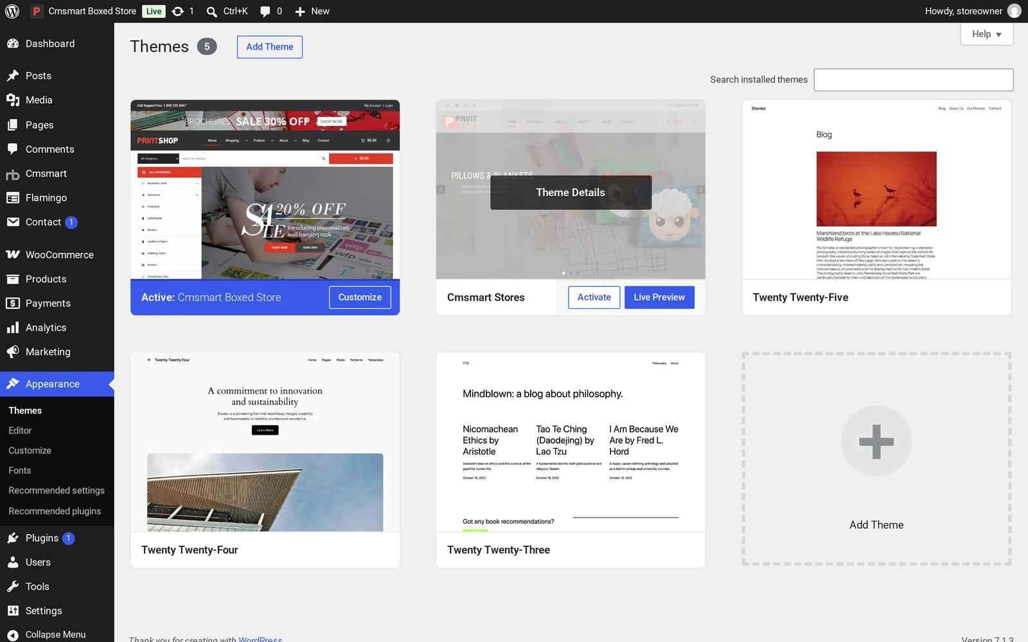
Task: Click the Products box icon
Action: click(x=13, y=279)
